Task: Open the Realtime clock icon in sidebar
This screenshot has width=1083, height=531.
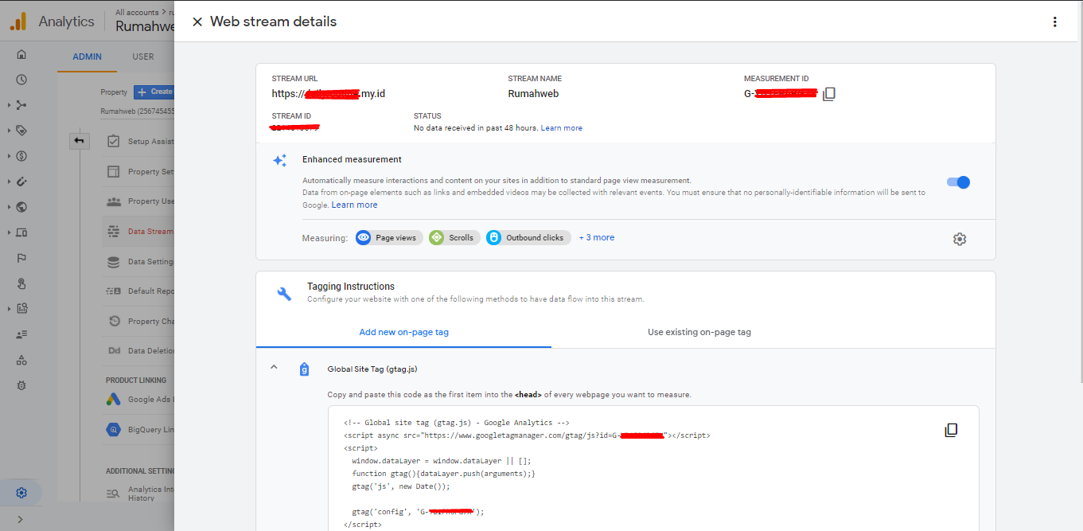Action: point(21,80)
